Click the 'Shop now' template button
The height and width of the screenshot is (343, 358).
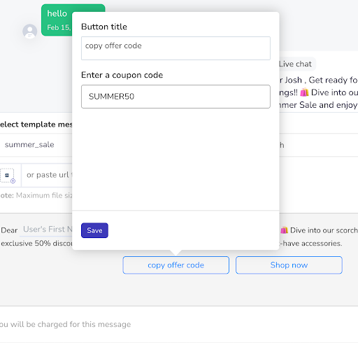click(x=289, y=265)
